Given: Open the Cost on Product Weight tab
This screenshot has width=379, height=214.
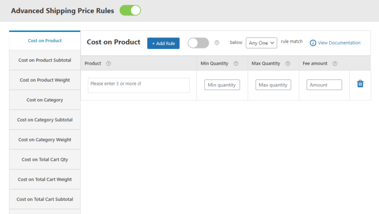Looking at the screenshot, I should pos(44,80).
